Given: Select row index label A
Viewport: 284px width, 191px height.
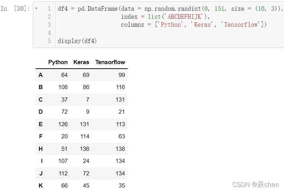Looking at the screenshot, I should click(40, 75).
